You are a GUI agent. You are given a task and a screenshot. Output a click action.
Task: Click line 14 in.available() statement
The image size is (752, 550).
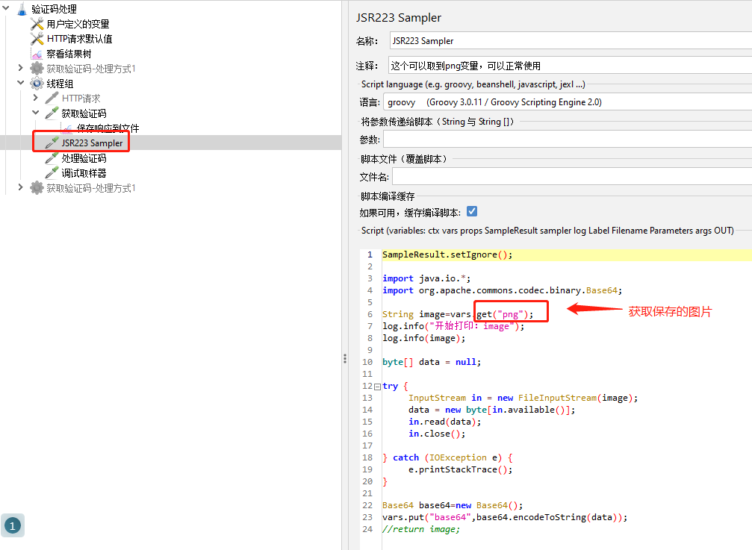click(491, 410)
